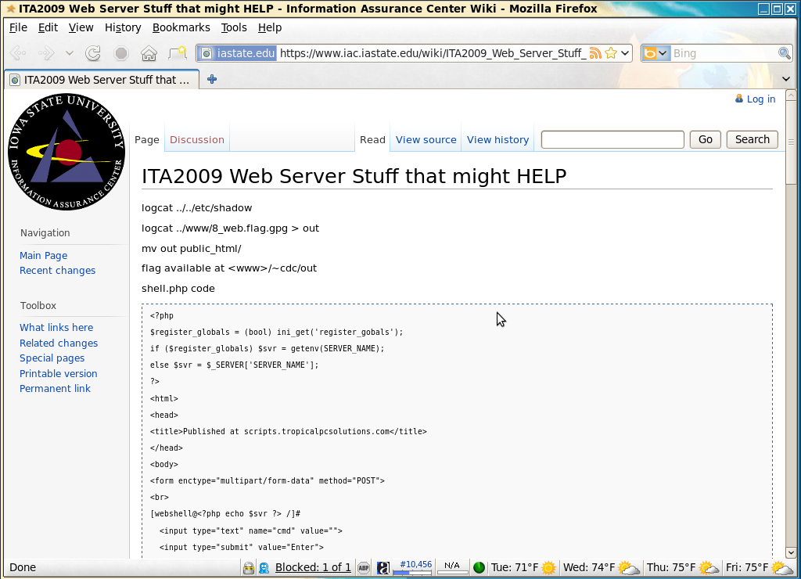Open the View source tab
The width and height of the screenshot is (801, 579).
click(x=426, y=139)
